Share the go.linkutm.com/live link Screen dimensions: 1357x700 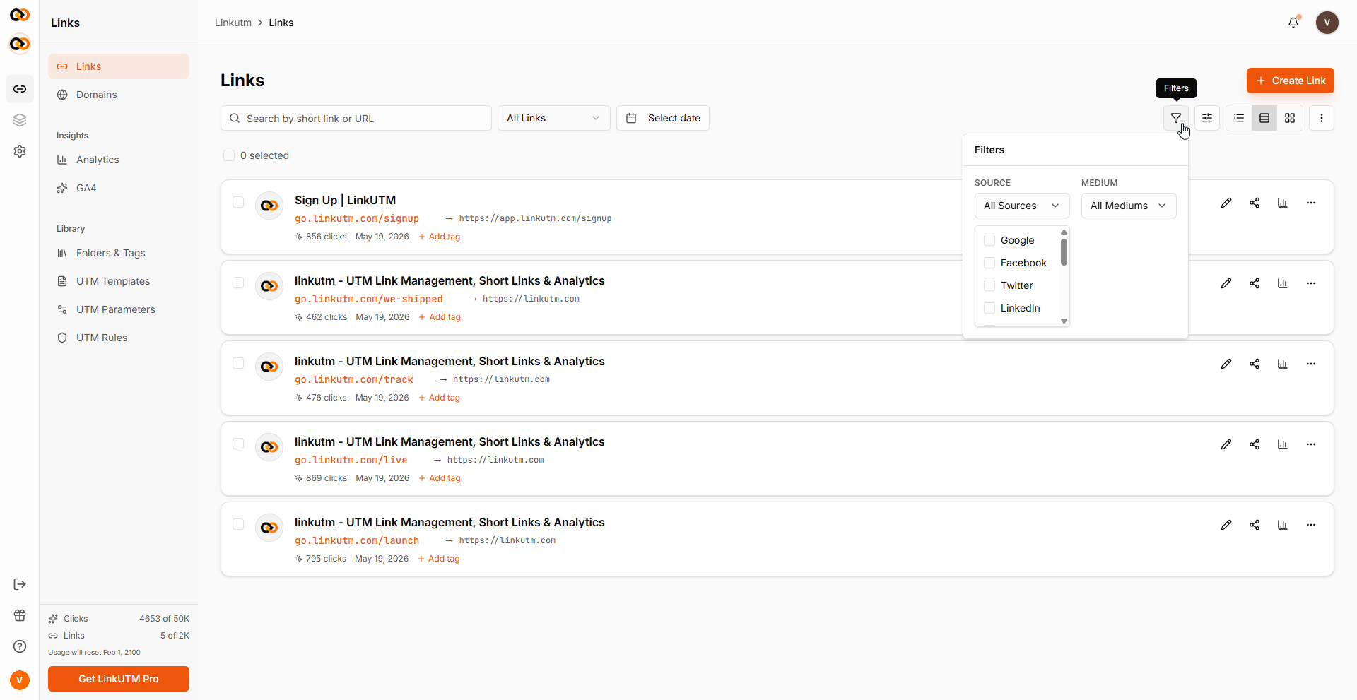(1255, 444)
